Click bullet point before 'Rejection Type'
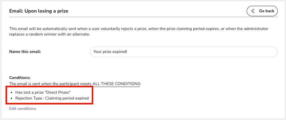The image size is (286, 120). [x=11, y=98]
